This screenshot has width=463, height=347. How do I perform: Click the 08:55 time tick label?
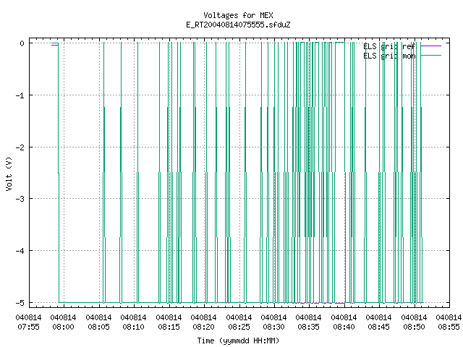[449, 327]
